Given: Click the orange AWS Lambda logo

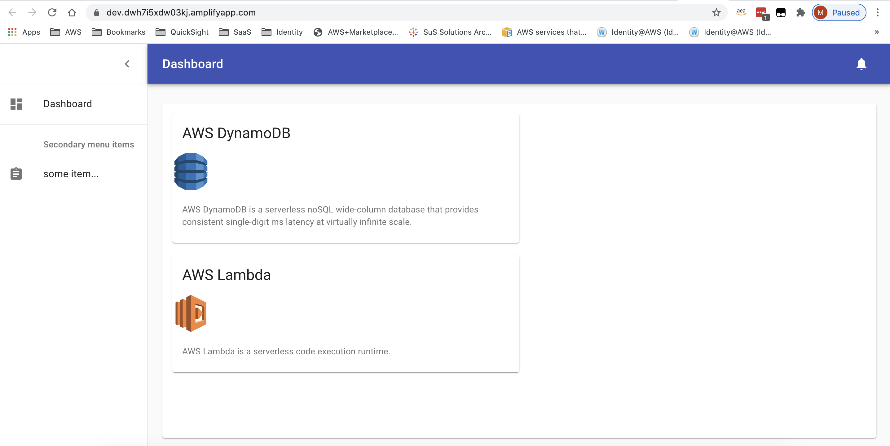Looking at the screenshot, I should pyautogui.click(x=191, y=313).
